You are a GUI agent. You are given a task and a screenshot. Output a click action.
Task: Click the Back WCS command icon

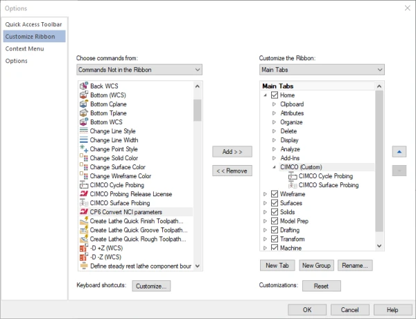click(x=83, y=86)
